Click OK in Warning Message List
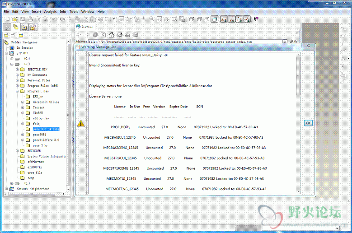352x233 pixels. click(x=308, y=123)
